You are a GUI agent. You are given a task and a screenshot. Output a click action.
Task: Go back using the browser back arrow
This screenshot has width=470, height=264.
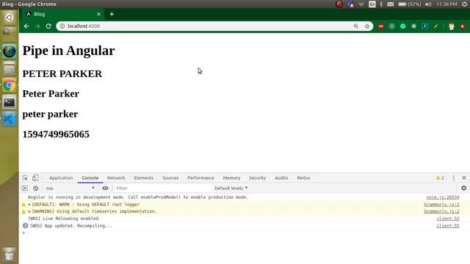[26, 26]
